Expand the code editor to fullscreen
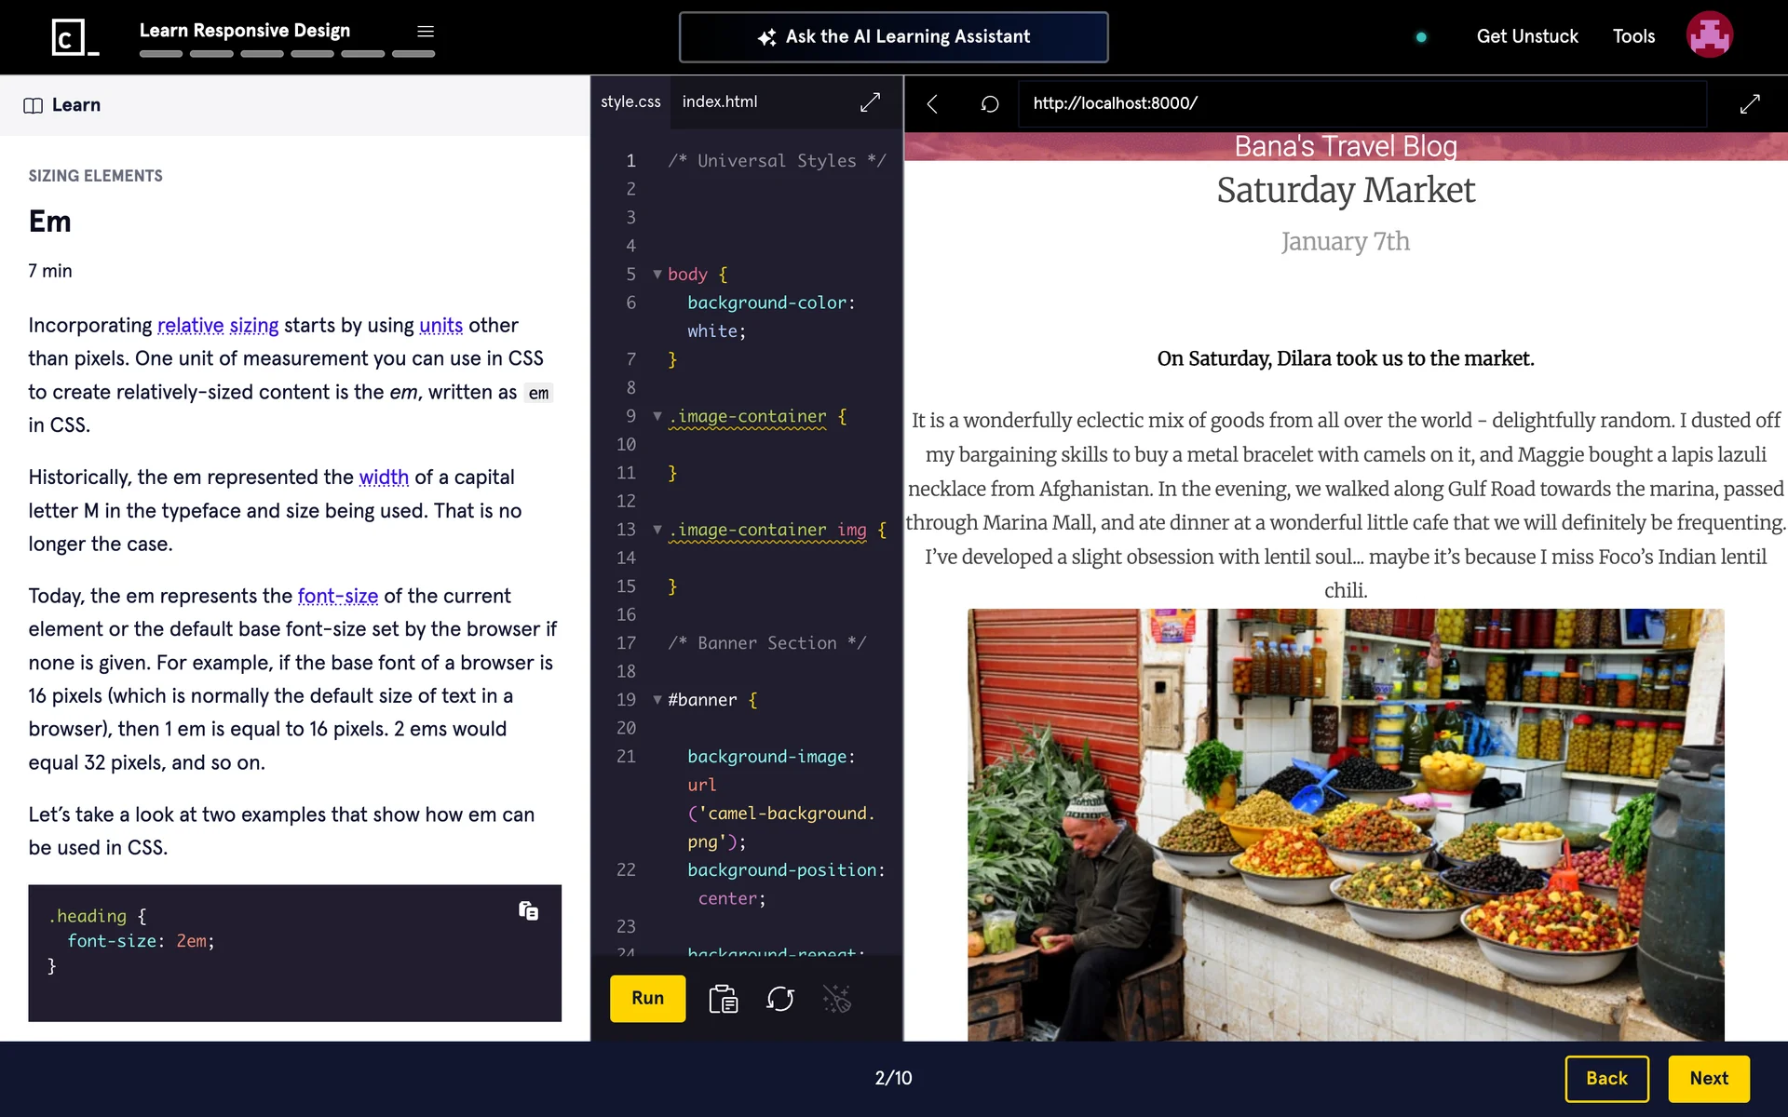Screen dimensions: 1788x1117 pyautogui.click(x=870, y=102)
